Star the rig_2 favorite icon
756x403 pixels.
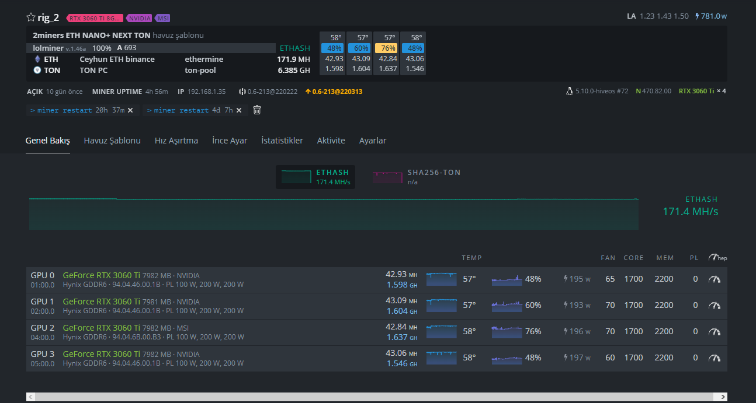(31, 17)
